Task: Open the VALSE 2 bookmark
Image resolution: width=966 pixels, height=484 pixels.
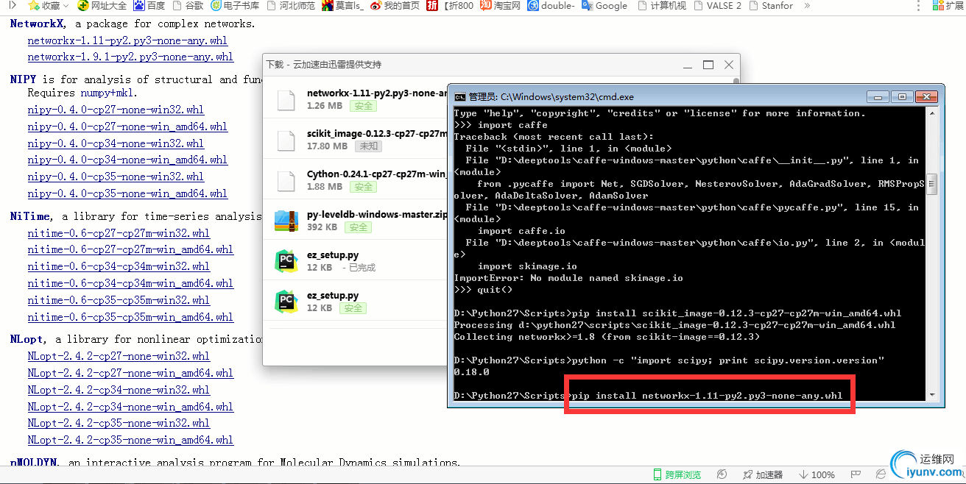Action: point(718,5)
